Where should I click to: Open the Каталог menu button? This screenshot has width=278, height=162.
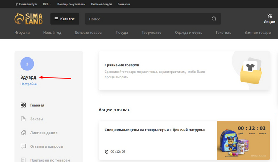coord(65,19)
